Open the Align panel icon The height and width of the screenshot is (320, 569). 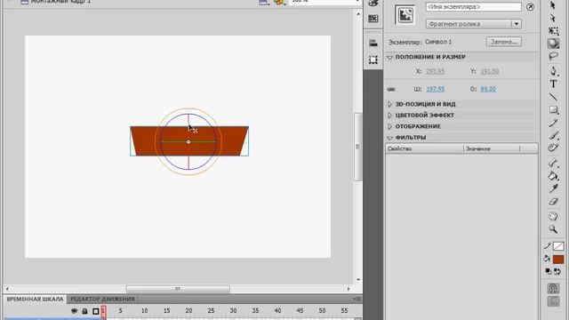pos(373,43)
